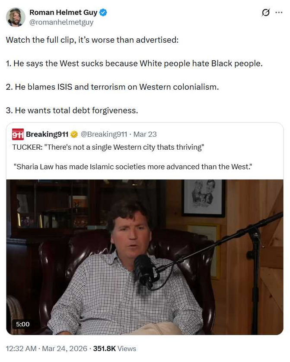Image resolution: width=290 pixels, height=362 pixels.
Task: Open the @romanhelmetguy handle link
Action: pos(61,22)
